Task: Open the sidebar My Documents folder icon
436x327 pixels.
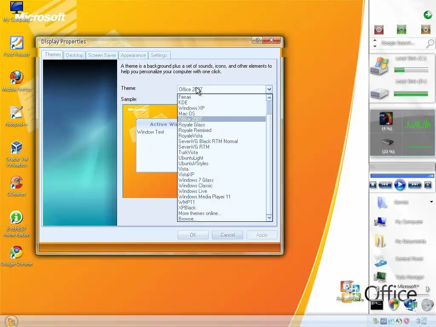Action: coord(380,241)
